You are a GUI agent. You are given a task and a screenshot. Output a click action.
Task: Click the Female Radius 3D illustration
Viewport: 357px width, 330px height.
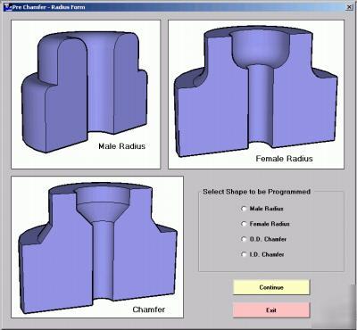coord(256,95)
